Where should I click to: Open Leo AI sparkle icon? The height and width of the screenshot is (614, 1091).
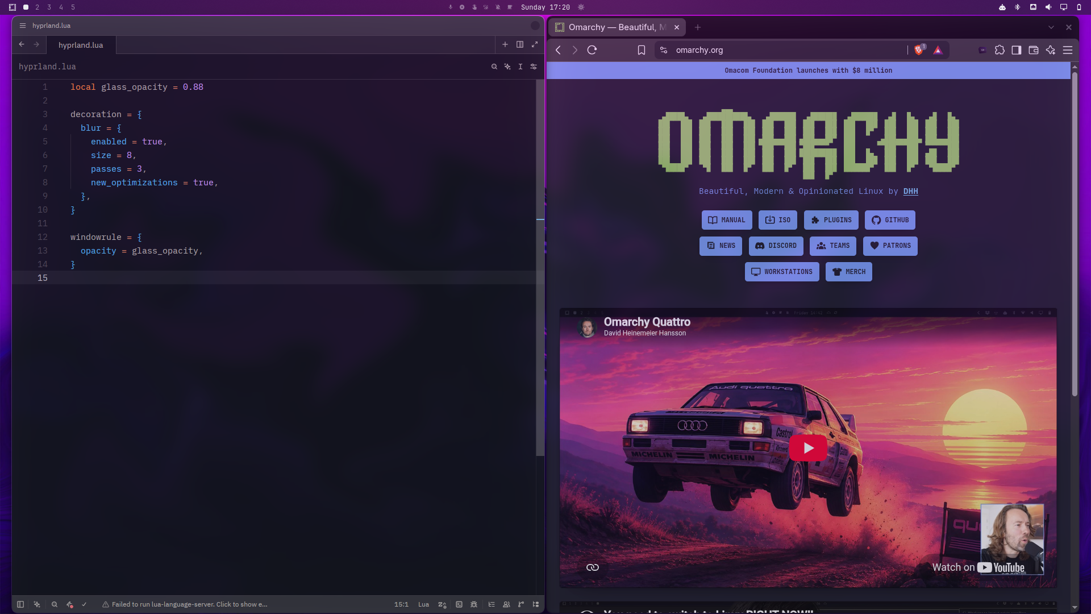1051,50
